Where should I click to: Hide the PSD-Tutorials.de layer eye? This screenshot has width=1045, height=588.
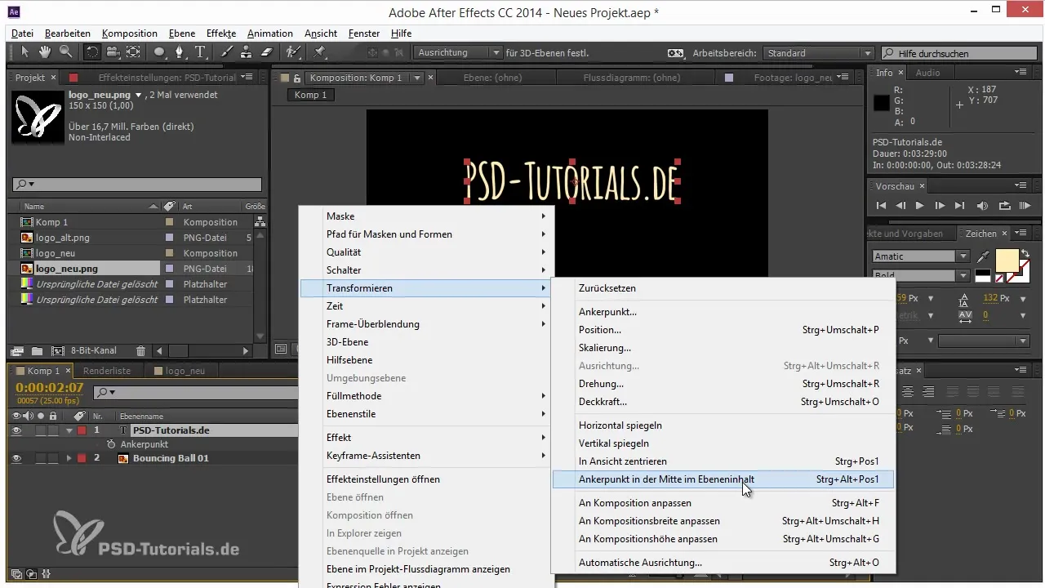tap(16, 430)
